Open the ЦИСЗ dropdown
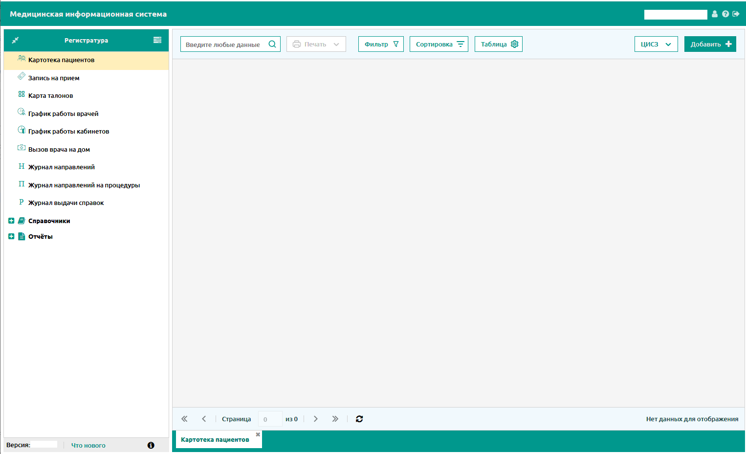746x454 pixels. pos(656,44)
